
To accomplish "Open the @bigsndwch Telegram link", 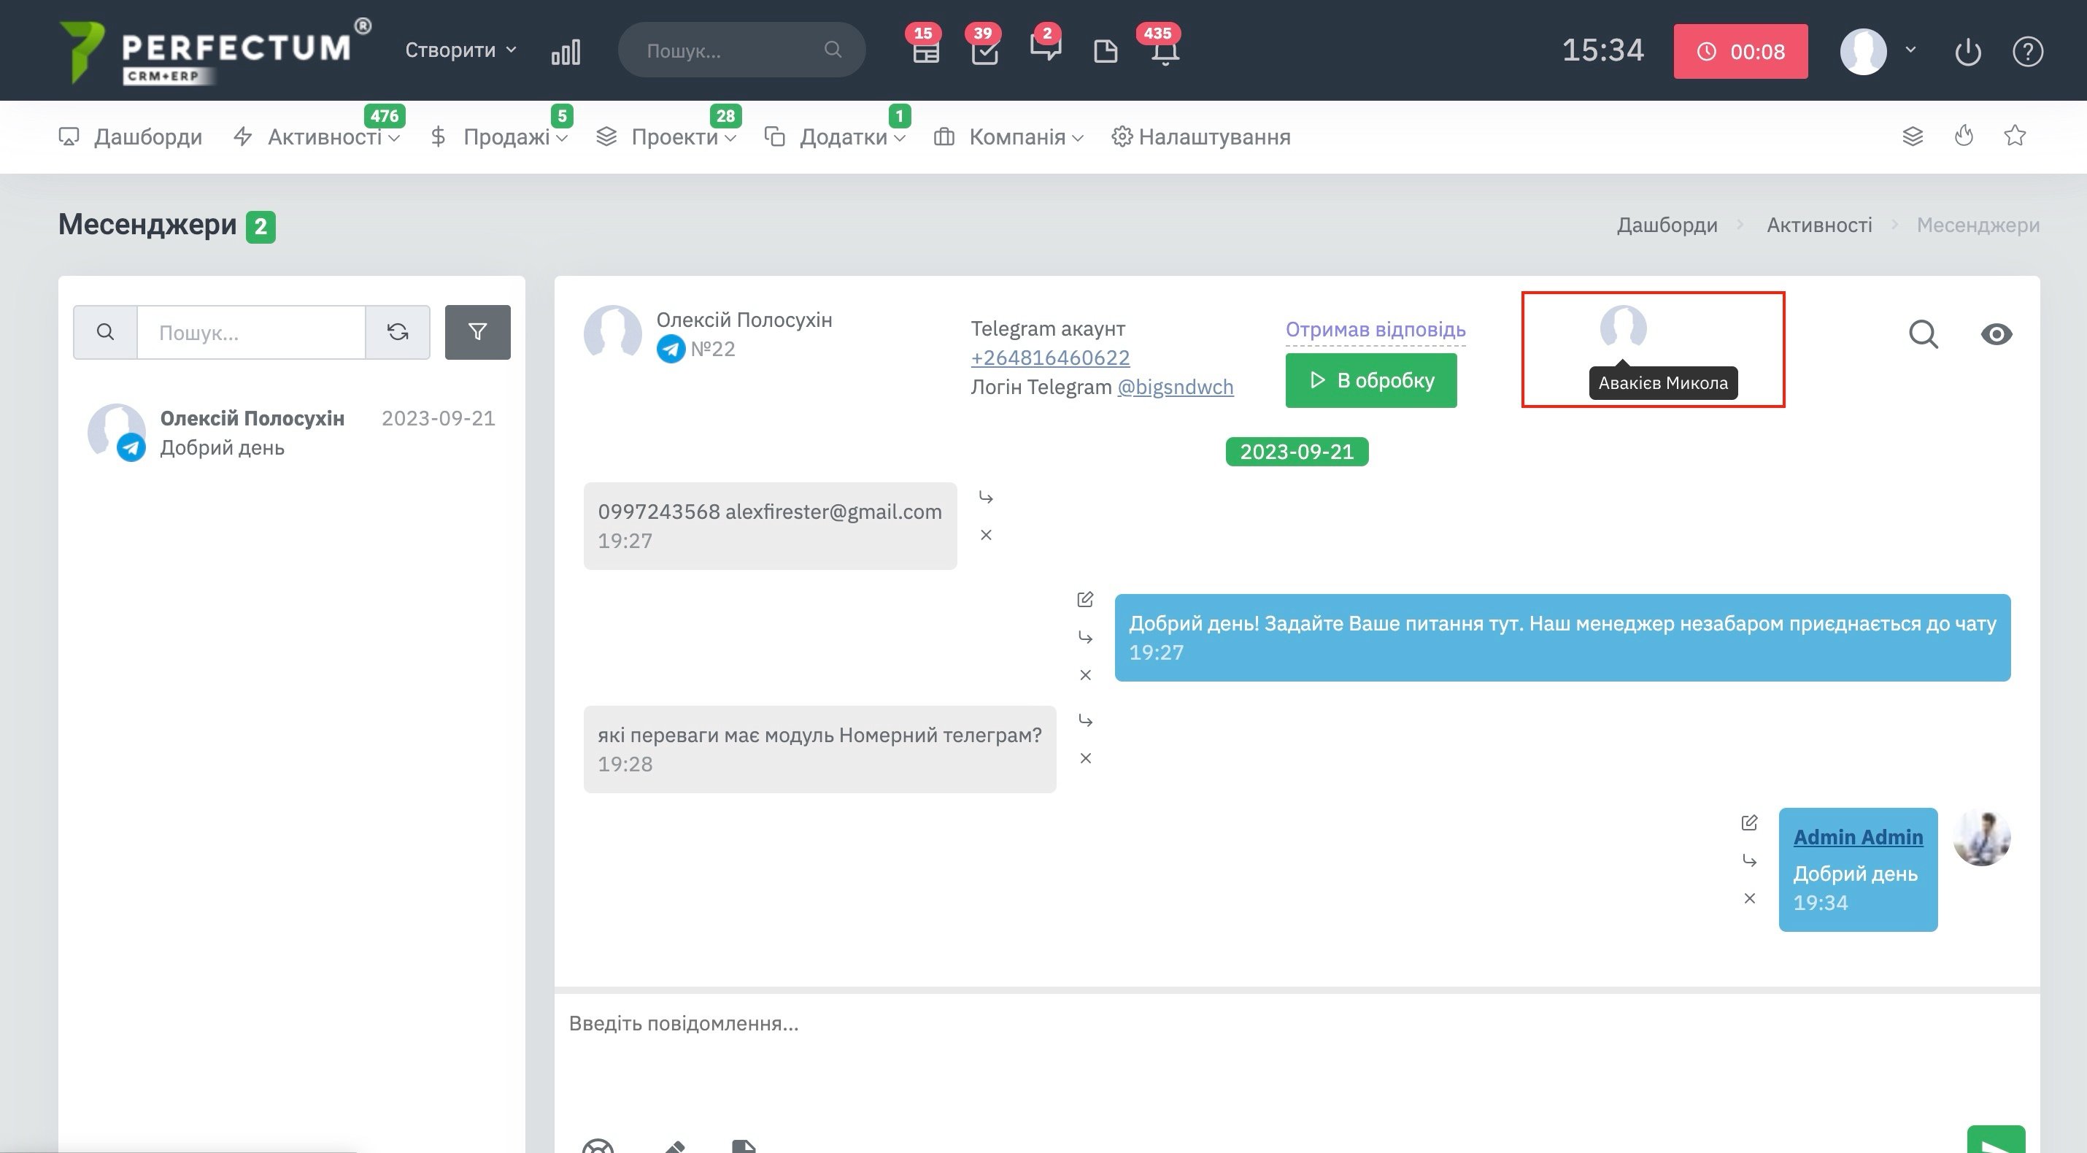I will tap(1175, 387).
